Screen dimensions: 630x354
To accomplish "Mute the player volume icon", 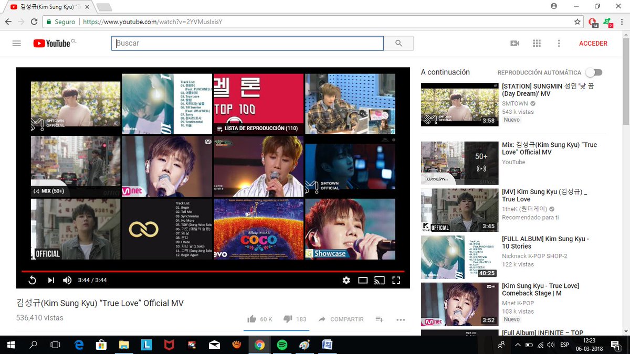I will (x=67, y=280).
